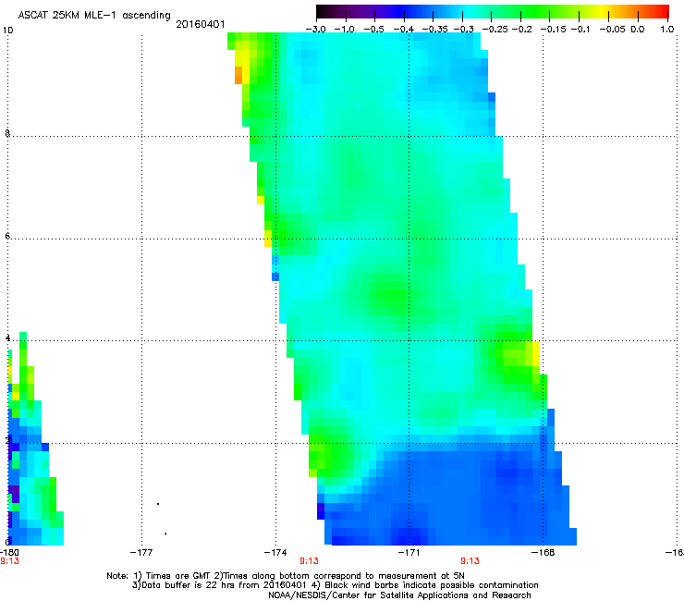
Task: Click the red '9:13' time between '-171' and '-168'
Action: tap(470, 561)
